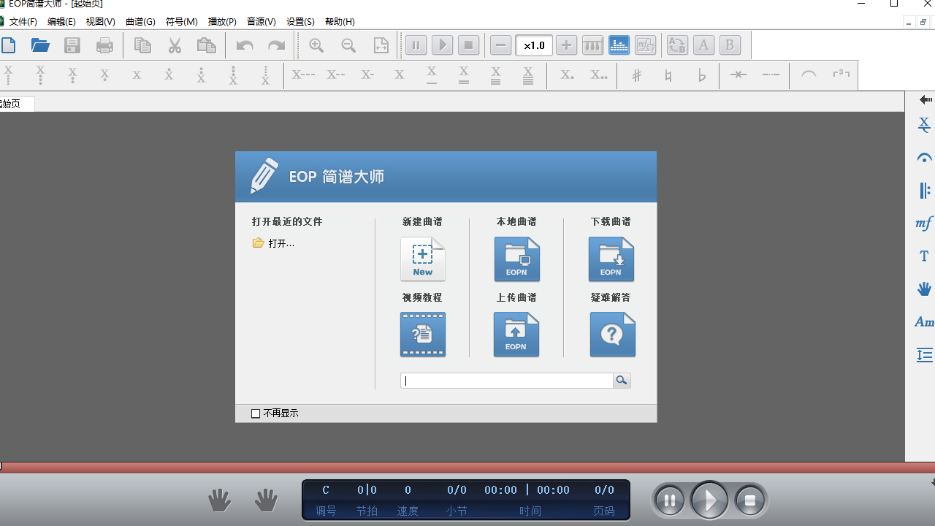This screenshot has height=526, width=935.
Task: Select the flat accidental symbol
Action: point(702,75)
